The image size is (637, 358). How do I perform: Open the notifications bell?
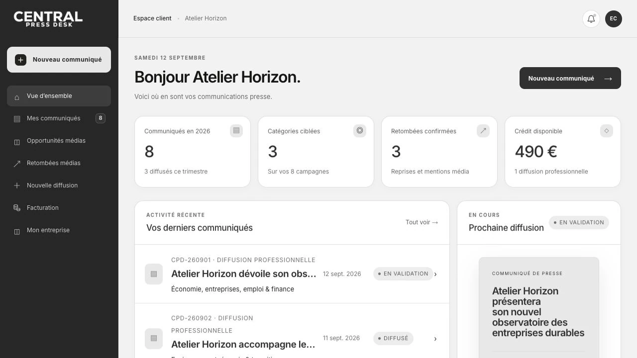[x=591, y=19]
